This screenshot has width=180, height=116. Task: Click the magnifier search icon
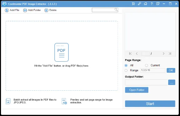[x=116, y=10]
